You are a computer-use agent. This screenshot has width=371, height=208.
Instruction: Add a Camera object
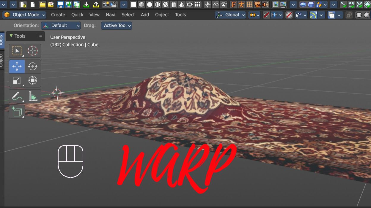tap(257, 4)
